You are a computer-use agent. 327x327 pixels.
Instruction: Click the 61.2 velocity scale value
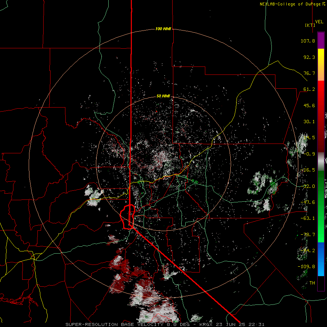click(309, 89)
